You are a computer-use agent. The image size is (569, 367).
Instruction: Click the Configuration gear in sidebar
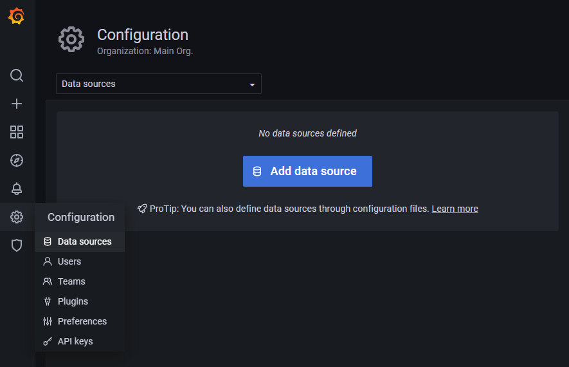tap(17, 217)
